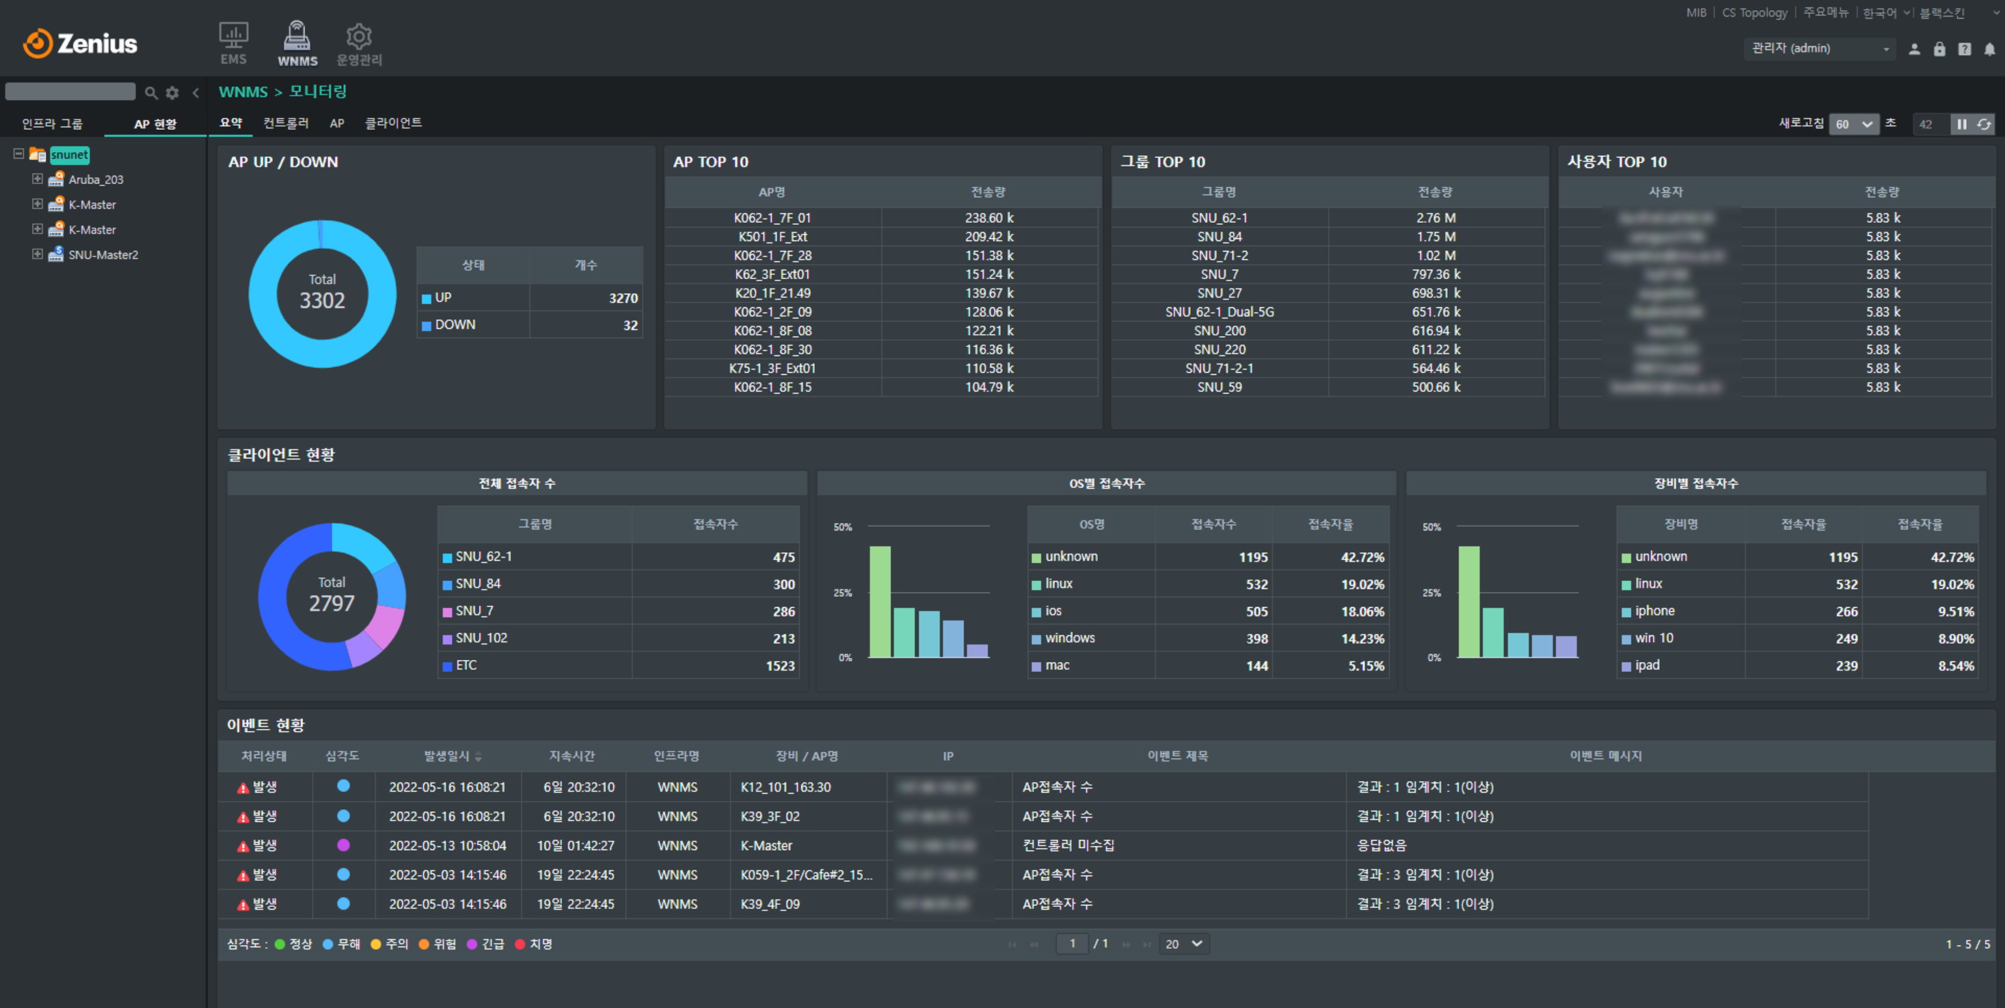
Task: Select the snunet tree label
Action: point(69,155)
